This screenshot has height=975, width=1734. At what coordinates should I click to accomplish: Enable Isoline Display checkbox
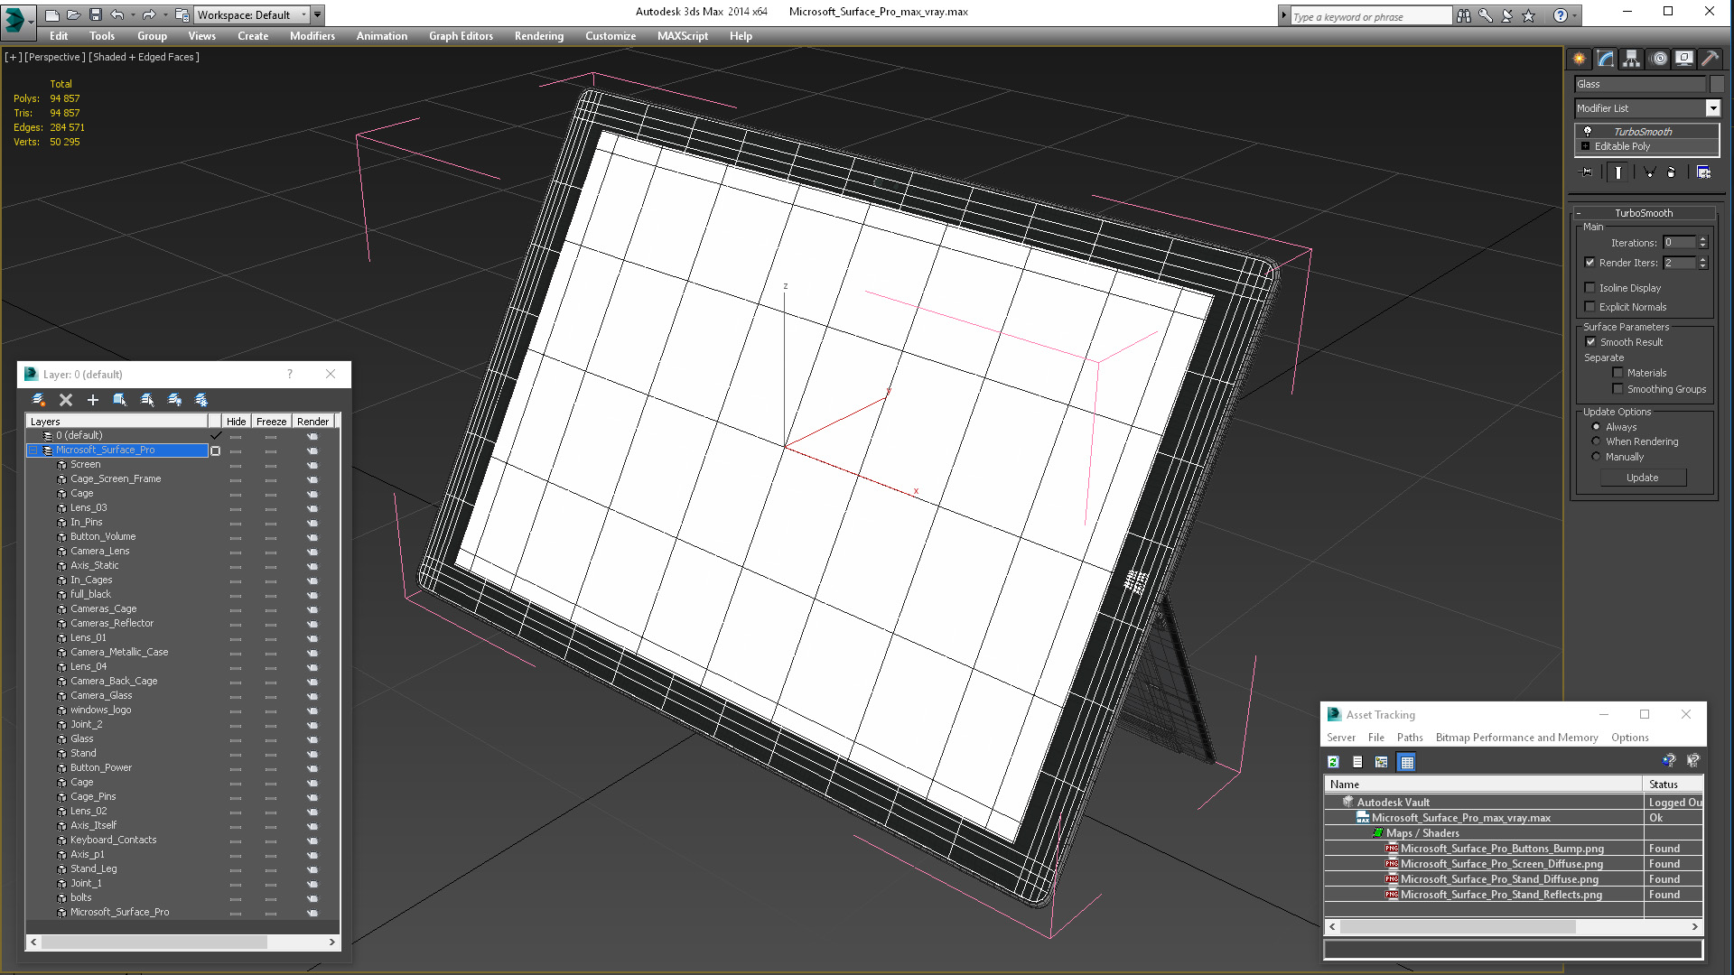point(1590,288)
